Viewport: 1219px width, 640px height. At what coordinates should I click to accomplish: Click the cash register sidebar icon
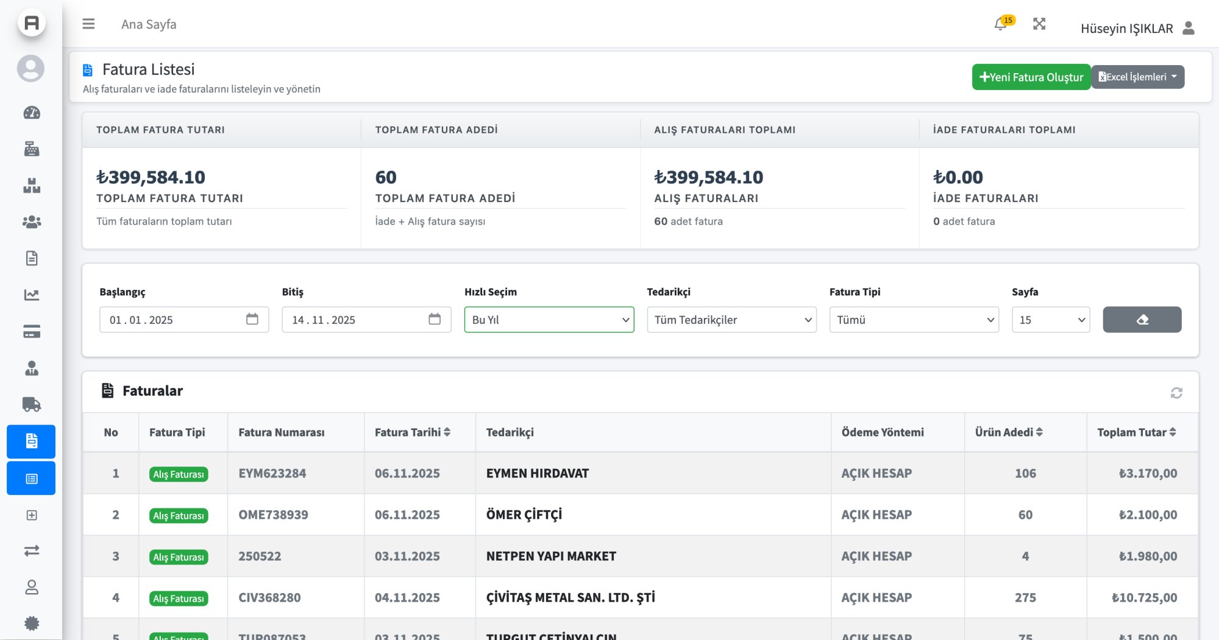pyautogui.click(x=32, y=149)
